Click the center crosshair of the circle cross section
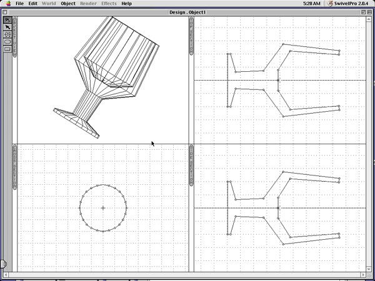Viewport: 375px width, 281px height. click(103, 208)
